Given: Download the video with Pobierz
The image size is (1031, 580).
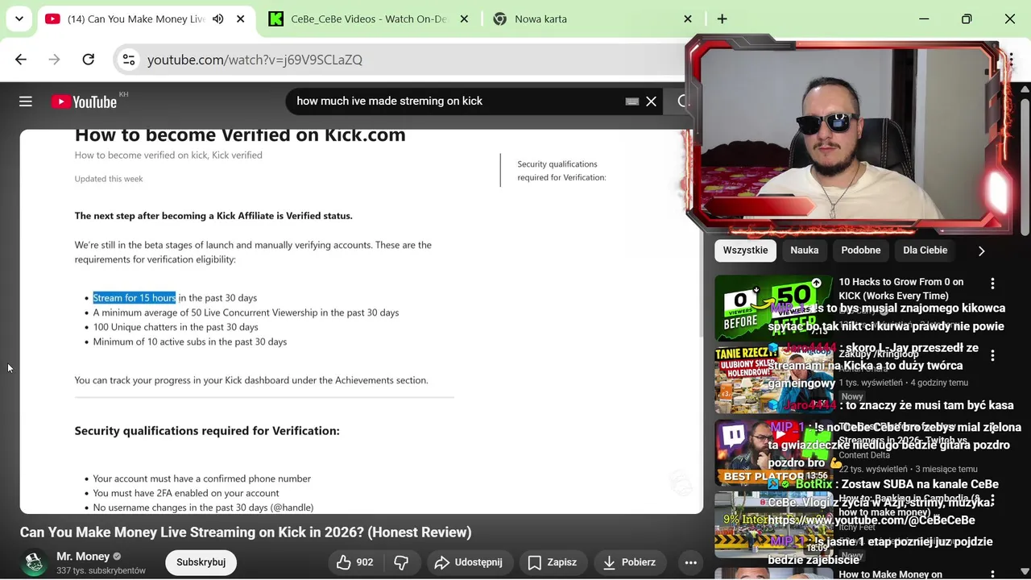Looking at the screenshot, I should pyautogui.click(x=629, y=562).
